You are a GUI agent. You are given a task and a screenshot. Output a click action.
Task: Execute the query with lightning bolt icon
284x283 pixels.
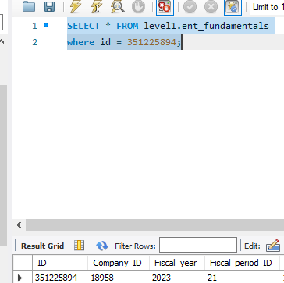pyautogui.click(x=76, y=7)
